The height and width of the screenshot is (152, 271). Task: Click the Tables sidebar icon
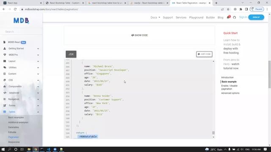[x=5, y=111]
